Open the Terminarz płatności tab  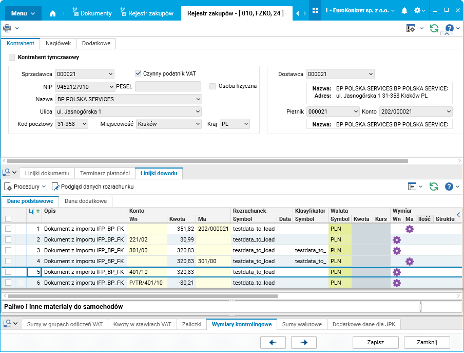pyautogui.click(x=105, y=173)
